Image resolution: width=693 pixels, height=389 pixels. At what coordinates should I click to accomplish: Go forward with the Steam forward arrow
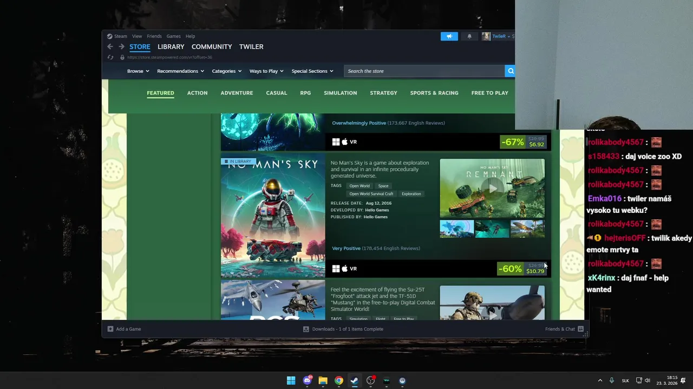[x=121, y=46]
